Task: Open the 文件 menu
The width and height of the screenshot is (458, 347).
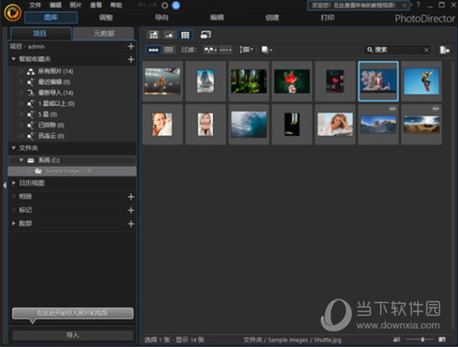Action: [x=35, y=5]
